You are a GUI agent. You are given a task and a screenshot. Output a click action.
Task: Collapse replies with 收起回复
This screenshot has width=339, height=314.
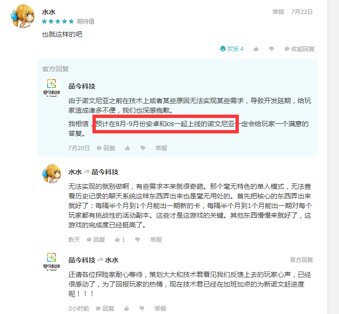point(299,49)
